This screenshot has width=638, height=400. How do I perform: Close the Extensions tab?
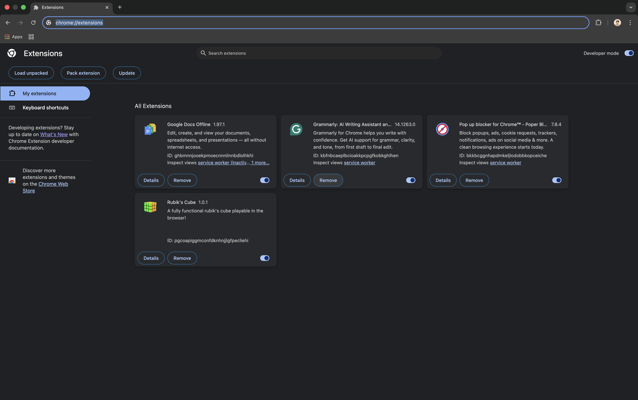click(x=107, y=7)
